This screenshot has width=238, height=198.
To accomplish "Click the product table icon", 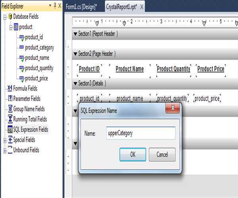I will [15, 27].
